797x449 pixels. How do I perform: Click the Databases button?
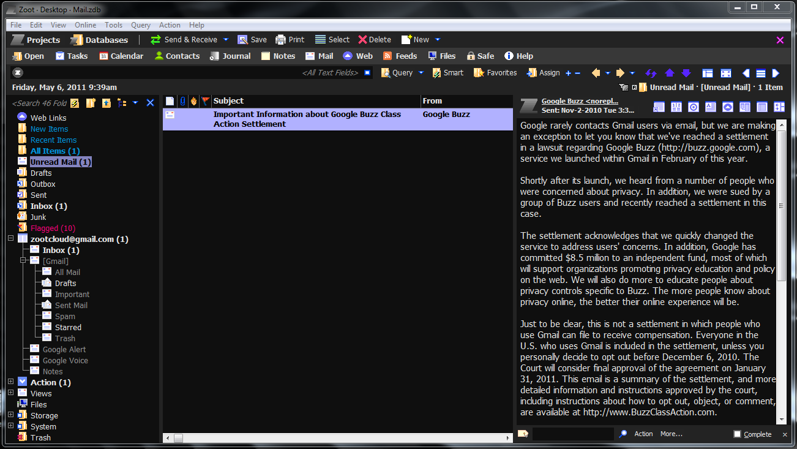(x=99, y=40)
